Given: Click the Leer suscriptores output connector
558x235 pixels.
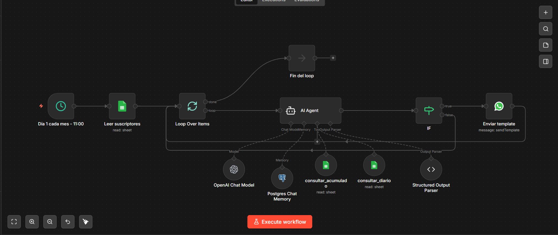Looking at the screenshot, I should click(135, 106).
